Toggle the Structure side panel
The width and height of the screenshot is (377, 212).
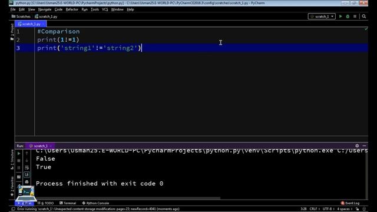[12, 160]
